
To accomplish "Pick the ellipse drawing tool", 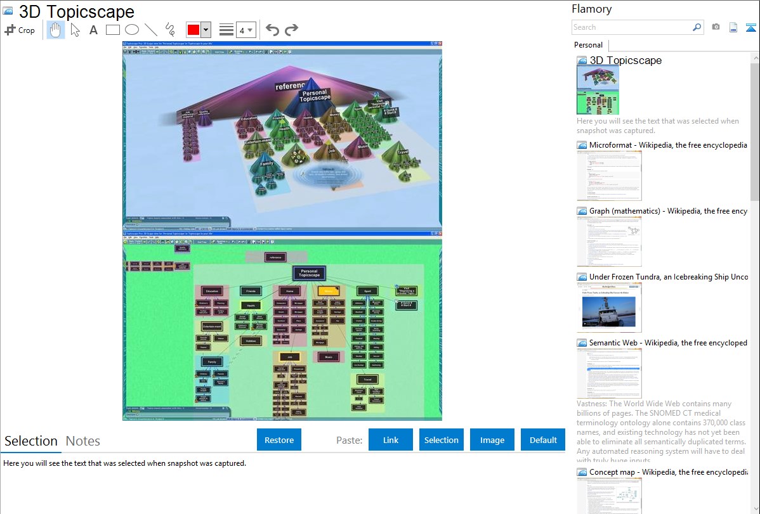I will [132, 30].
